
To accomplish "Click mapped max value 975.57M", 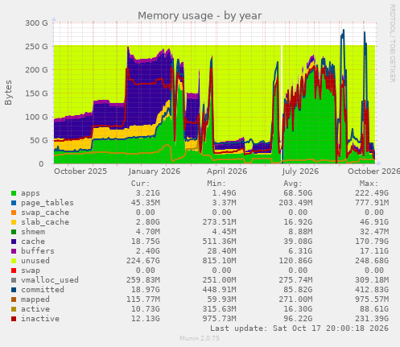I will 372,299.
